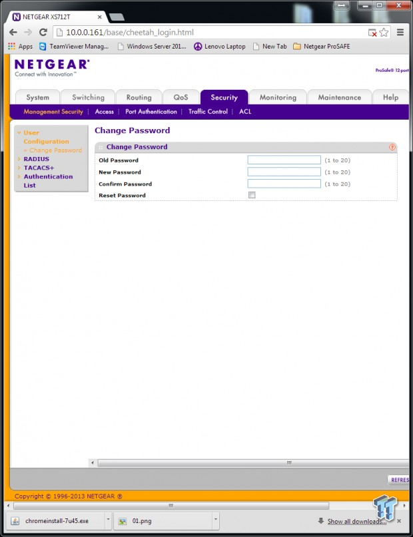
Task: Switch to the Routing tab
Action: 139,97
